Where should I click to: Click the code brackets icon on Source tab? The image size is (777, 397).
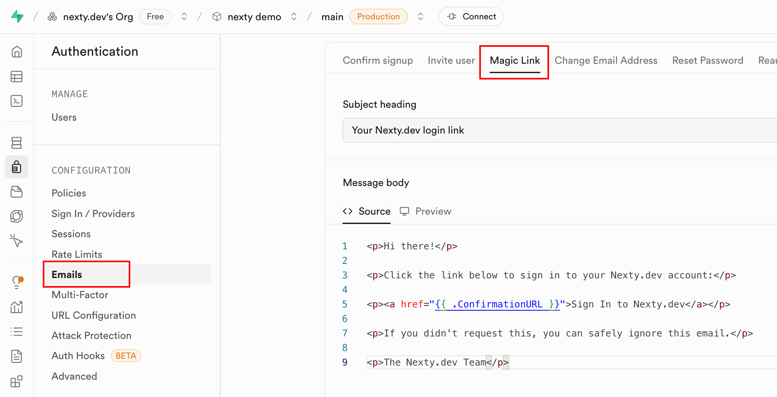[348, 211]
